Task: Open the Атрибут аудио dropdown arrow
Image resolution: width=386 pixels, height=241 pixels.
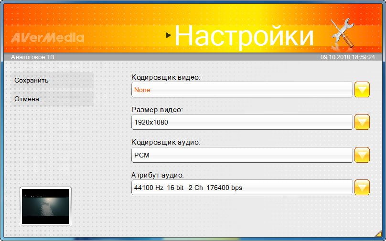Action: tap(362, 188)
